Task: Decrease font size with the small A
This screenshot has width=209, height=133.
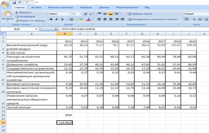Action: pyautogui.click(x=91, y=14)
